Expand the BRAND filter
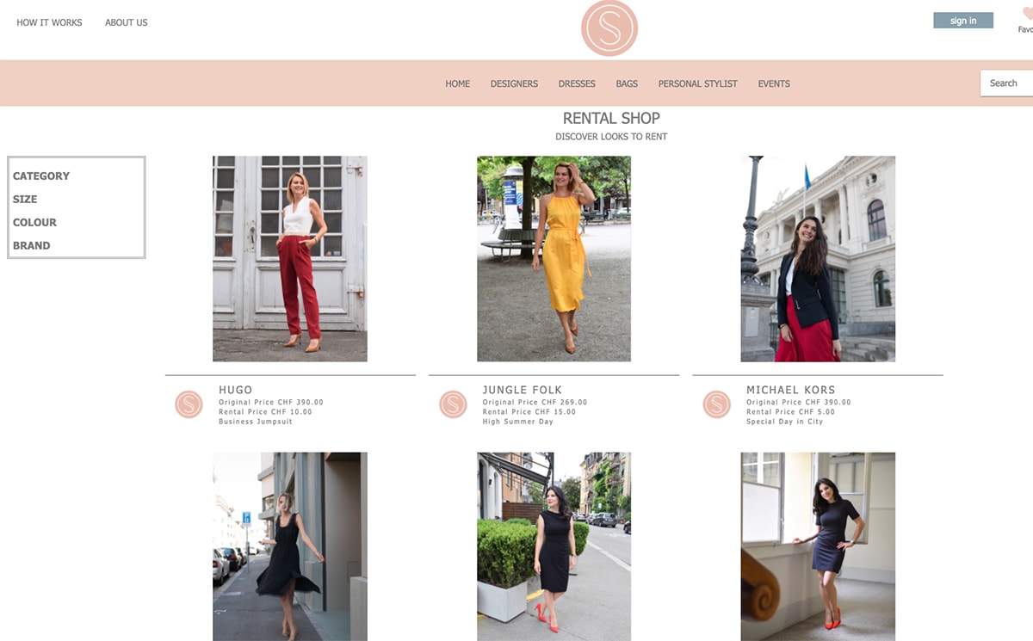Screen dimensions: 1033x641 [31, 245]
